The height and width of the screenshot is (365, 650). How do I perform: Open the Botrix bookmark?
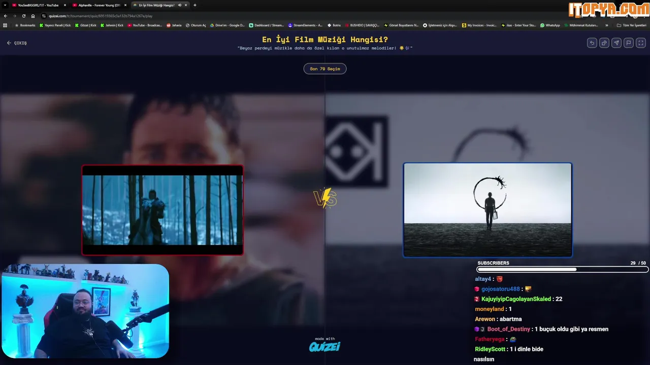(334, 25)
